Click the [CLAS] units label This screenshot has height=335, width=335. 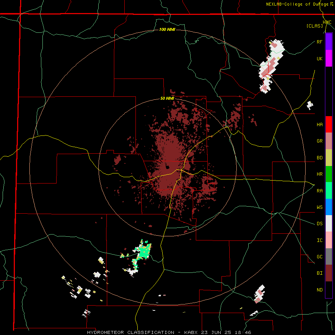point(315,26)
